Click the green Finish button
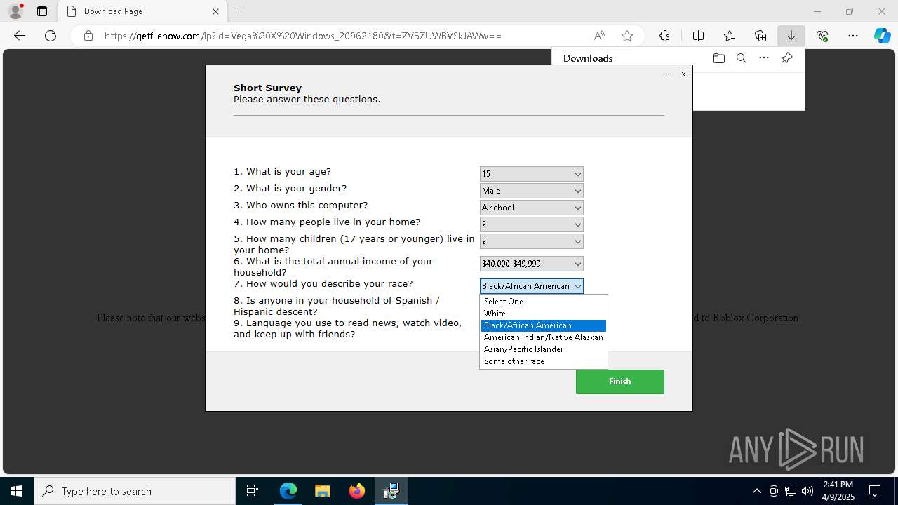 (x=620, y=382)
